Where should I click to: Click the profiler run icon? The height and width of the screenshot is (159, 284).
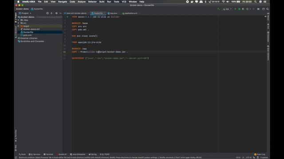point(248,9)
